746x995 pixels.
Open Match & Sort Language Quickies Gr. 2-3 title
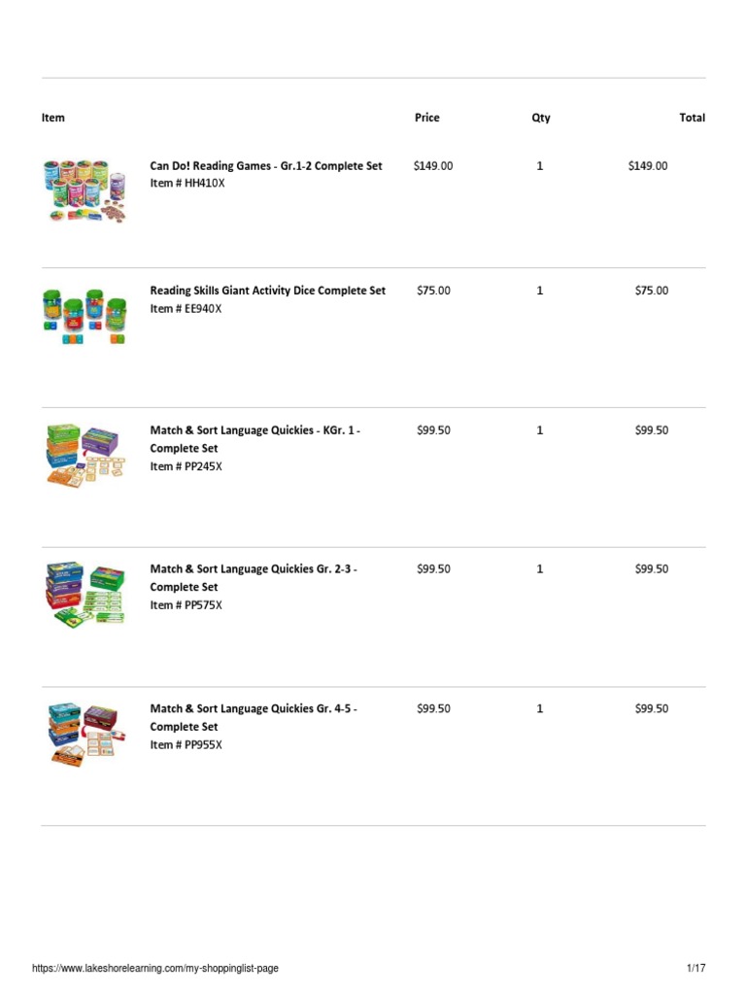254,568
